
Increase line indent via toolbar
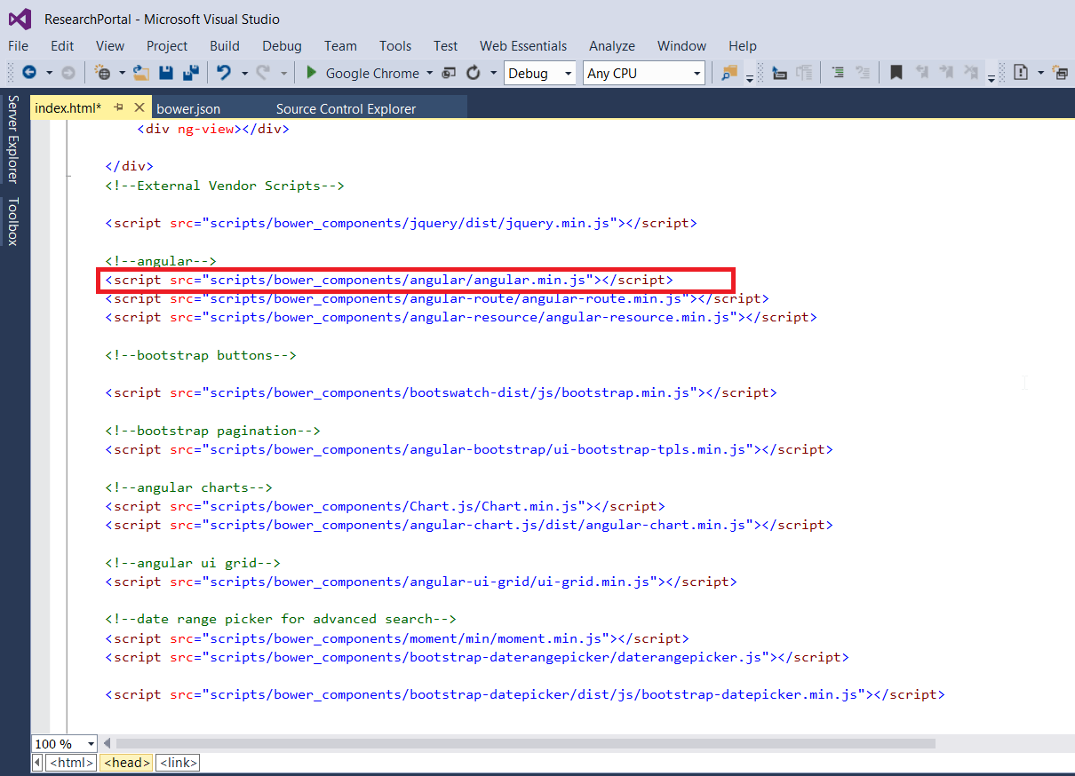840,73
